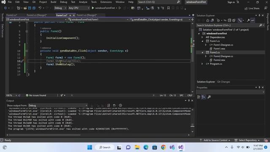Screen dimensions: 270x152
Task: Open the sendDataBtn_Click member dropdown
Action: tap(160, 19)
